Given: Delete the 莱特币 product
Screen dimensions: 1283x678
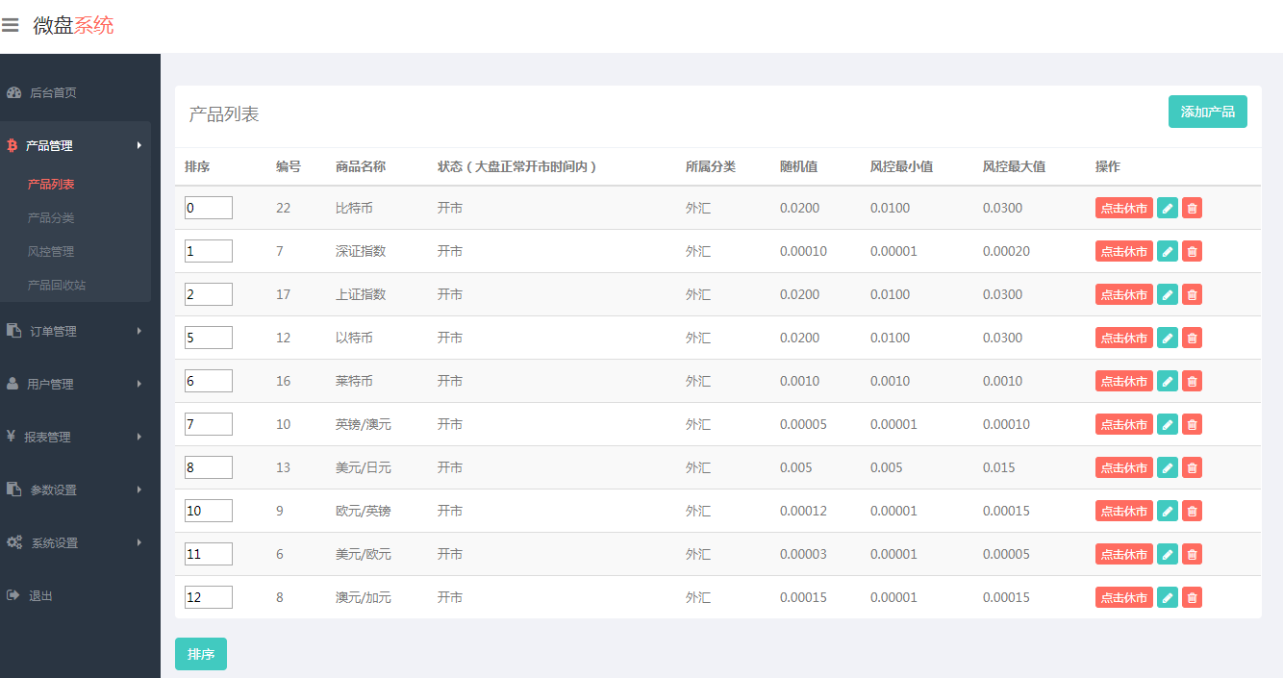Looking at the screenshot, I should [x=1192, y=381].
